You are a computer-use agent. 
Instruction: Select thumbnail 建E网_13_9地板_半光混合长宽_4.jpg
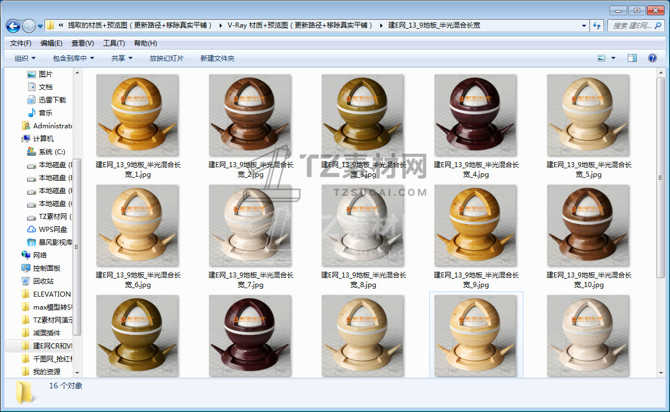(475, 115)
